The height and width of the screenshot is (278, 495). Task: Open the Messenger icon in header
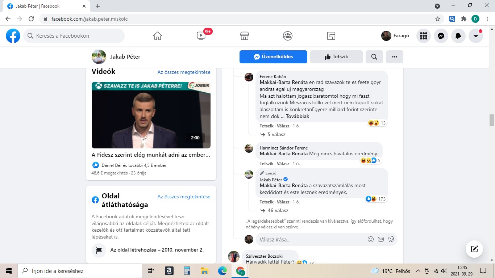[x=441, y=36]
